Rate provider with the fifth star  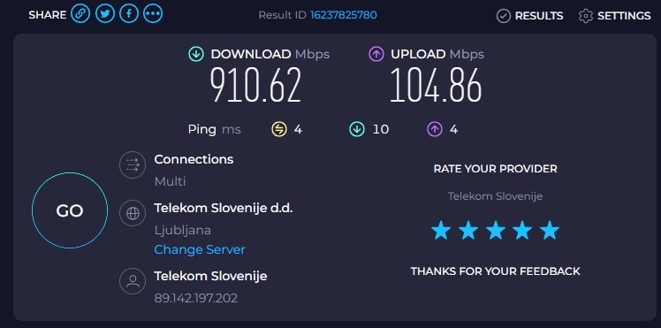click(x=550, y=231)
